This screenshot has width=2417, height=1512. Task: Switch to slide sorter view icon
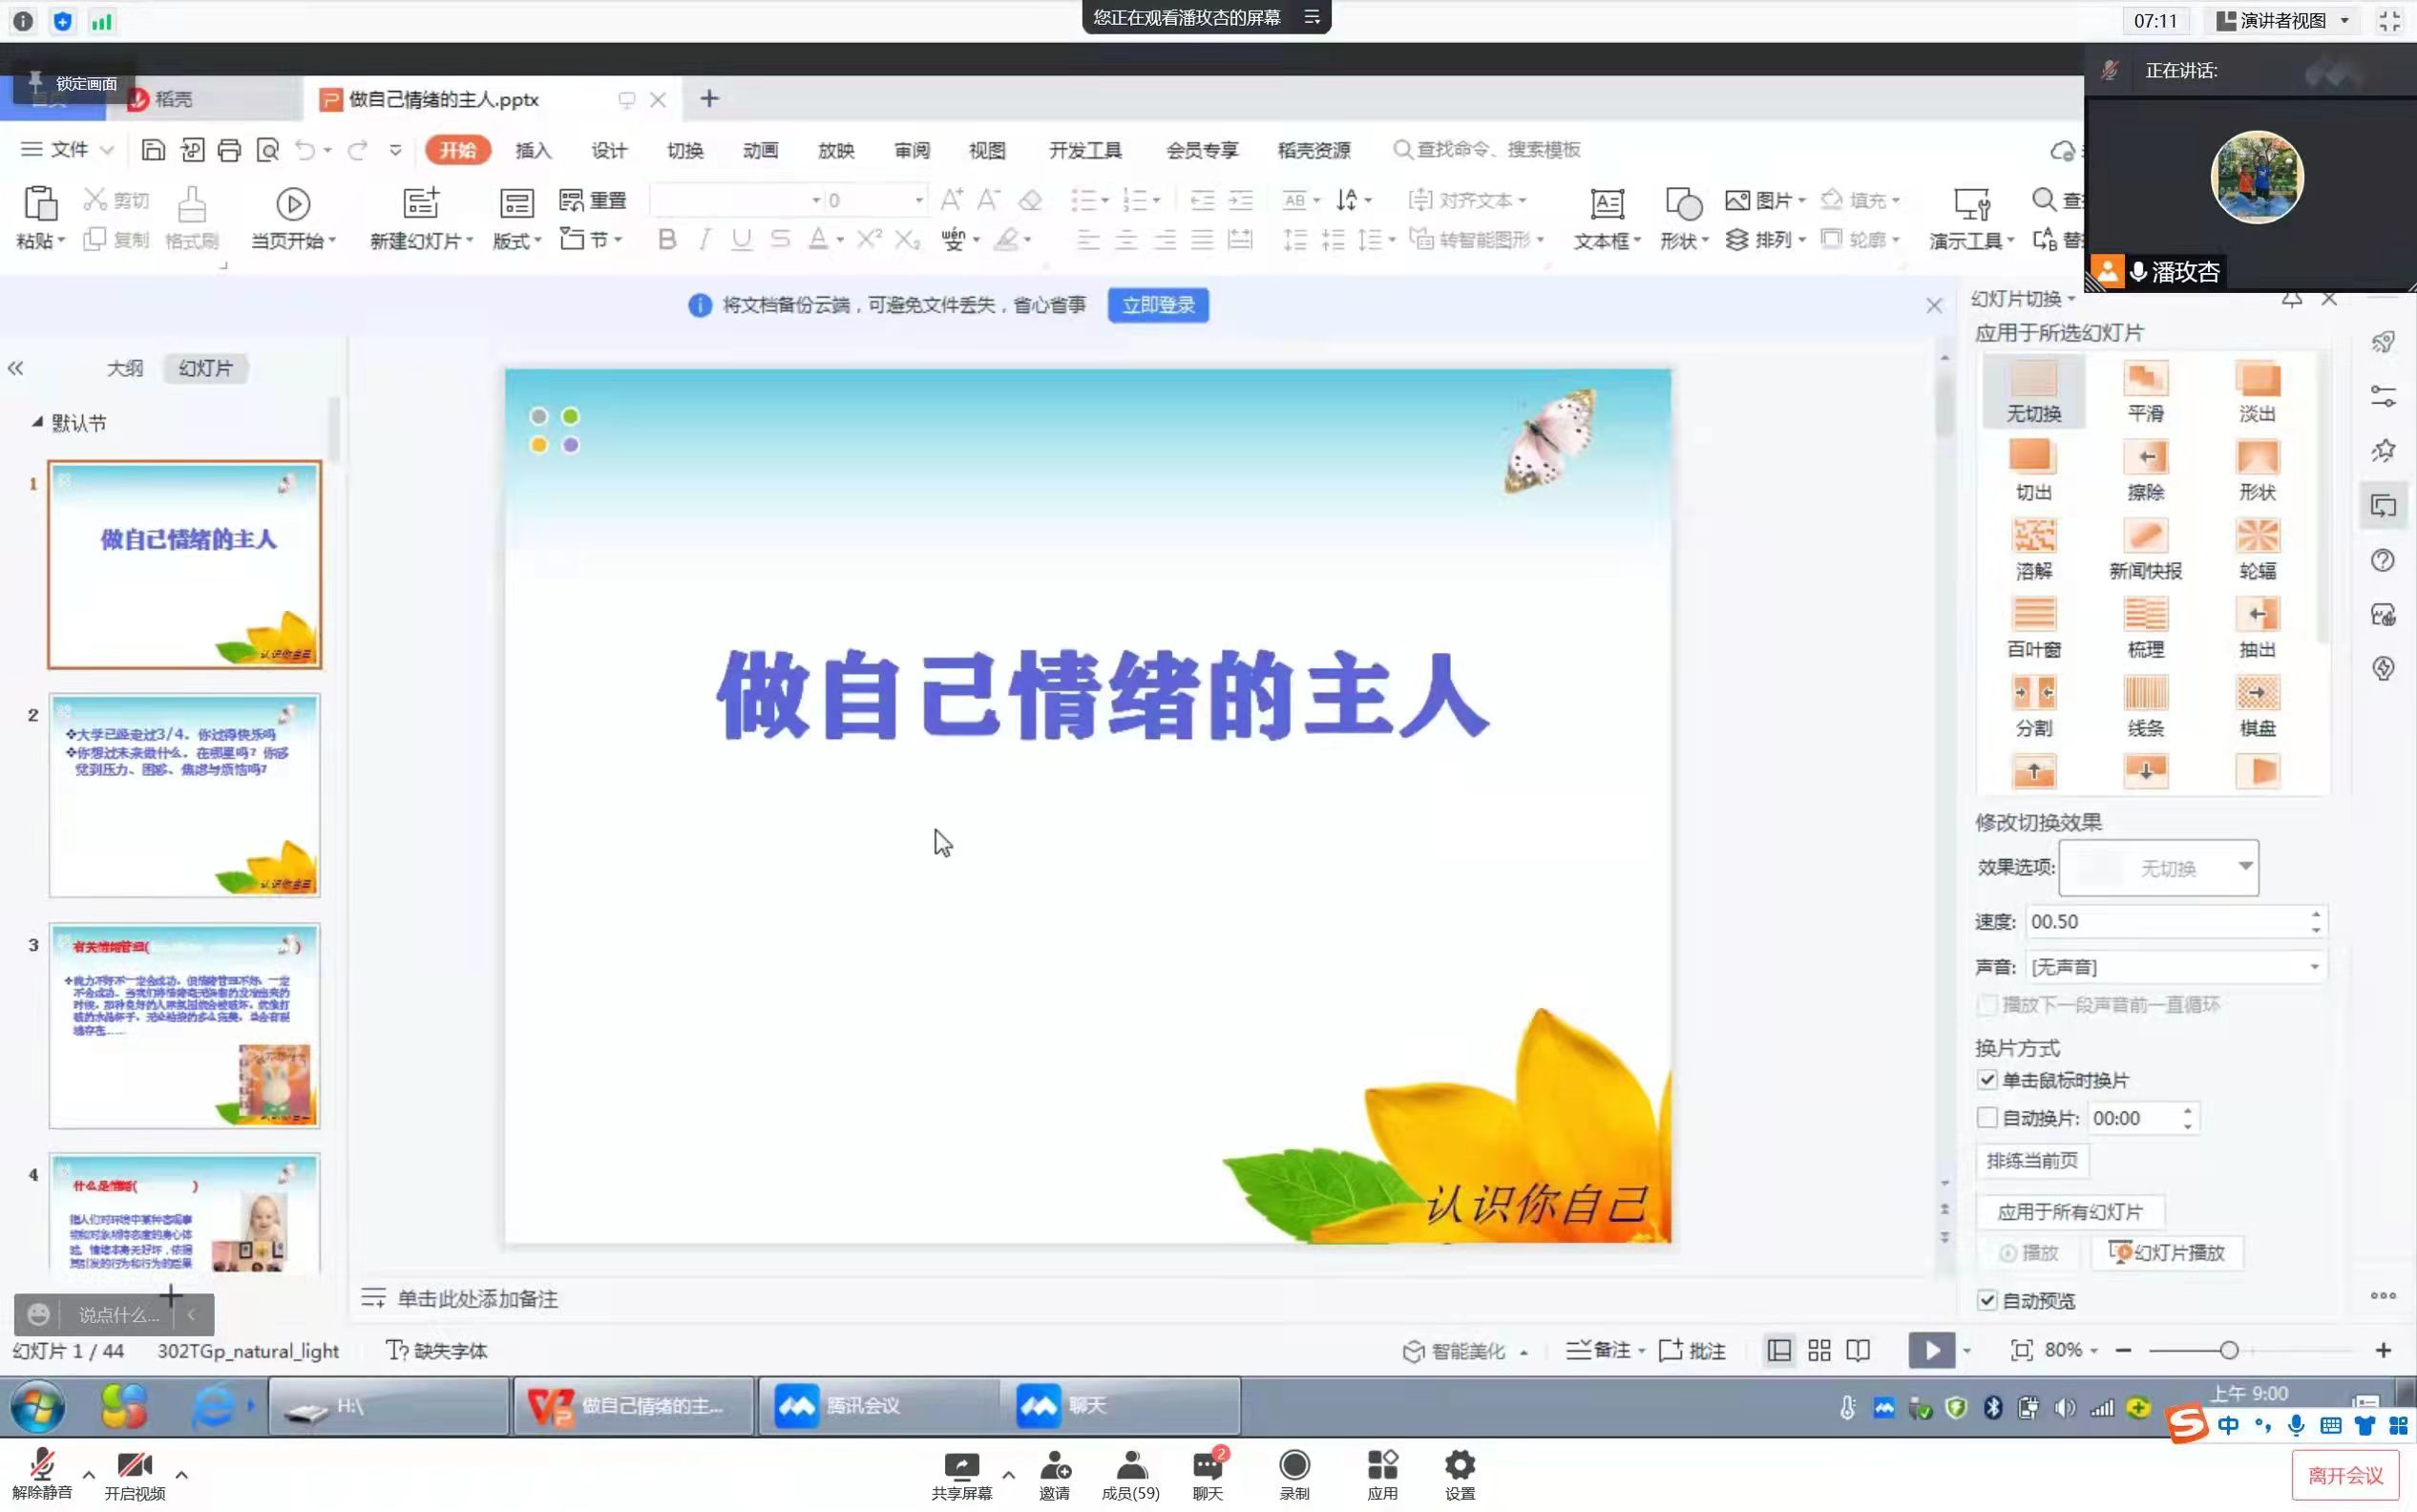[x=1819, y=1351]
